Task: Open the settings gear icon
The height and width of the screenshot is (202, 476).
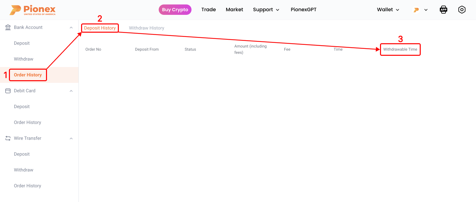Action: coord(462,10)
